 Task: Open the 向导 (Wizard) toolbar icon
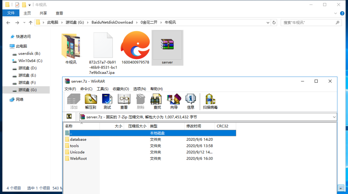(174, 101)
